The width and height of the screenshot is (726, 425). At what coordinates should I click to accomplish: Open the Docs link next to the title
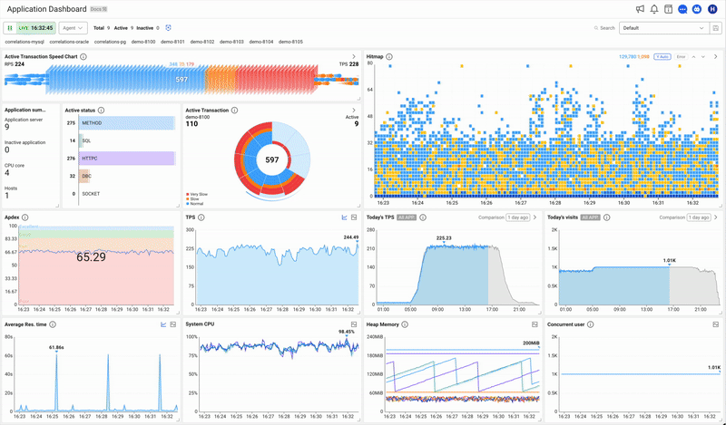pos(99,9)
